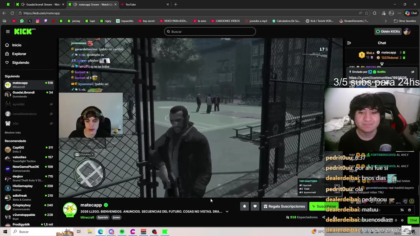
Task: Expand the chat leaderboard with the chevron
Action: tap(382, 64)
